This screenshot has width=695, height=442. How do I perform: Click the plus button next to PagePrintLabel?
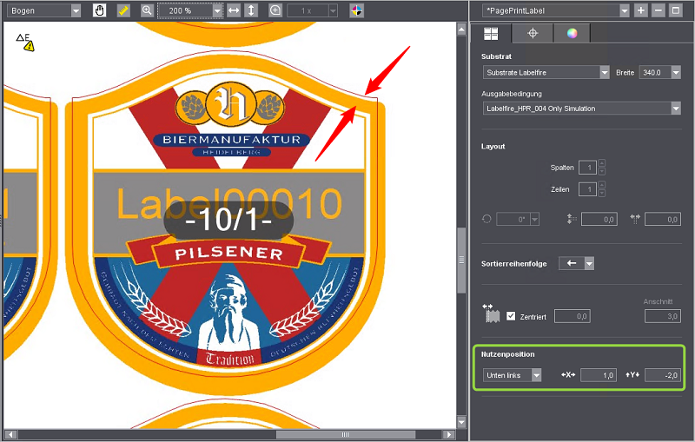tap(641, 10)
